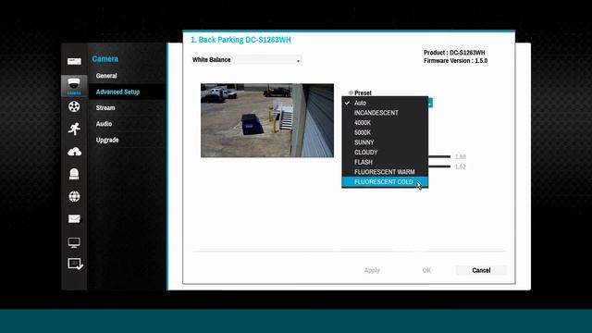
Task: Choose 4000K preset option
Action: pos(385,123)
